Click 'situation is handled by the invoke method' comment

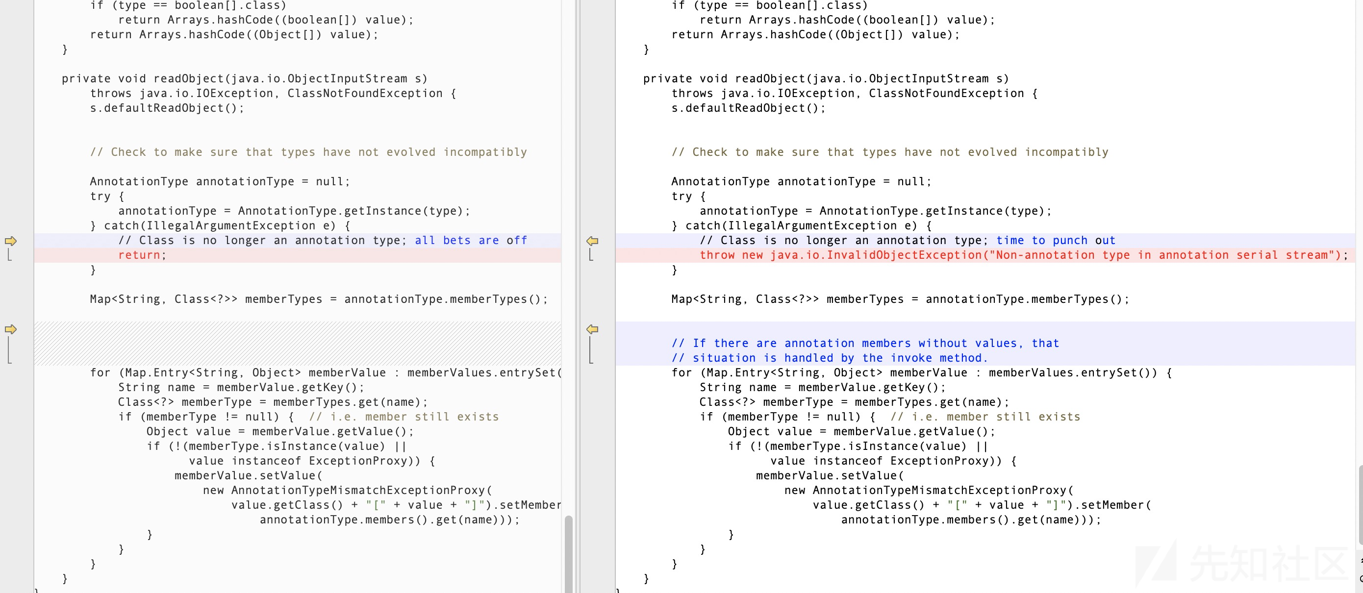pos(829,358)
